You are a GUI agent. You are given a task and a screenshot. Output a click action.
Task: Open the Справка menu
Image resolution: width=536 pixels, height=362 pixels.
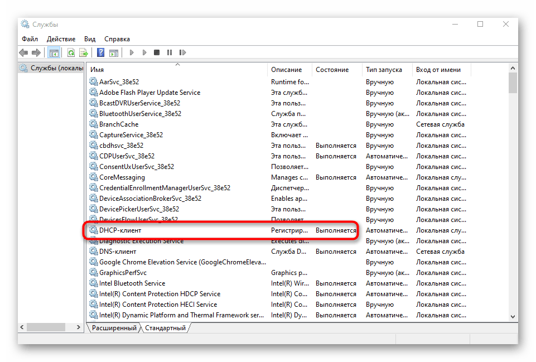(117, 39)
